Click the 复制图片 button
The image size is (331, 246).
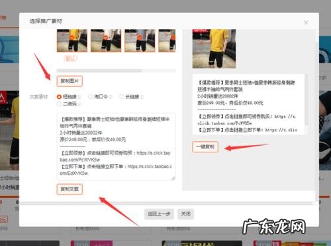[70, 81]
